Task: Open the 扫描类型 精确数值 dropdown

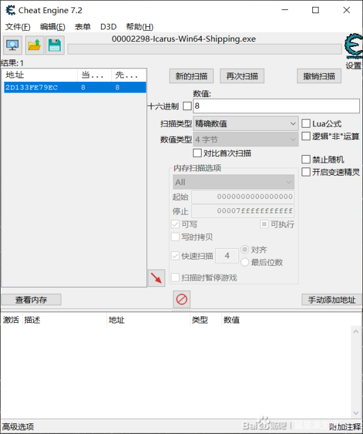Action: pos(245,123)
